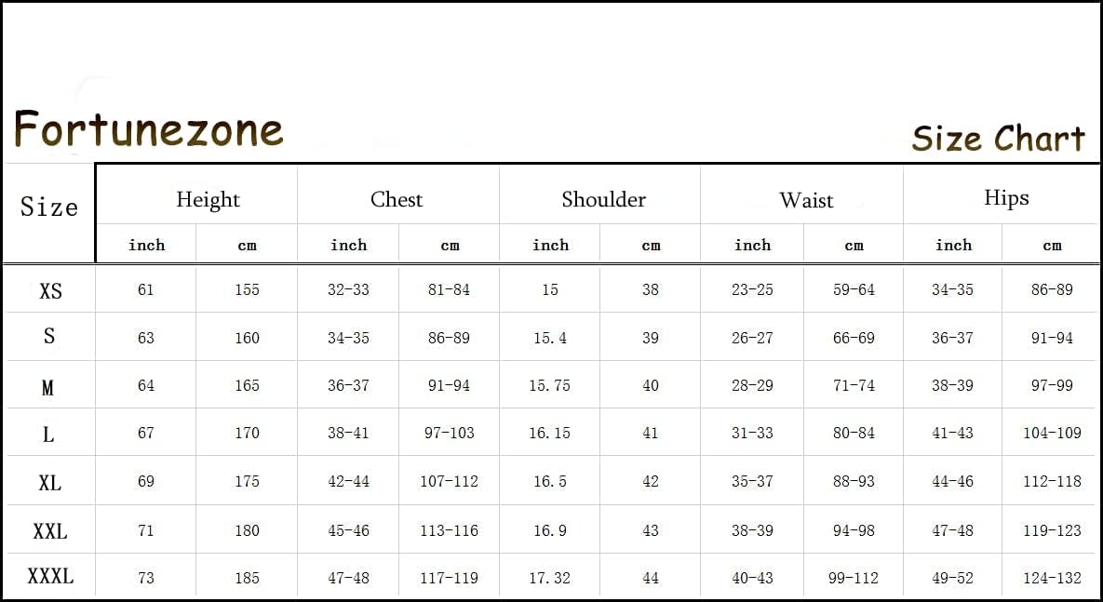
Task: Click the cm subheader under Hips
Action: (1052, 246)
